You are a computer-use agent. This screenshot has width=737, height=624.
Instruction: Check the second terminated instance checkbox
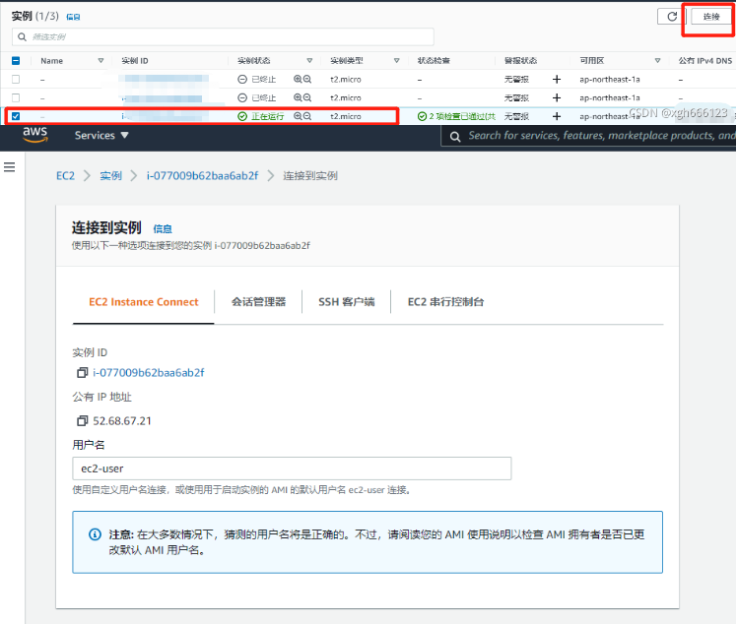(16, 97)
